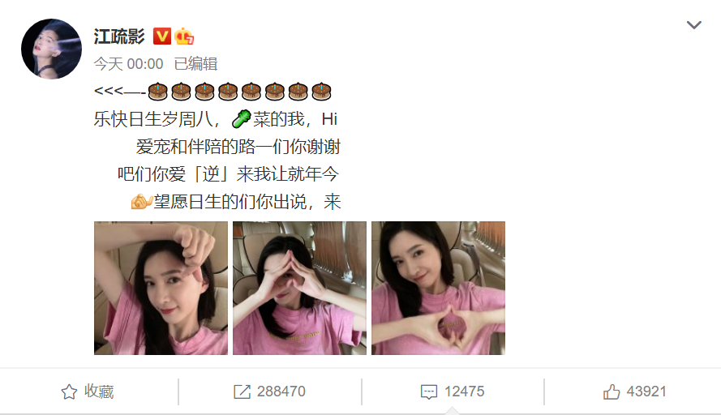721x415 pixels.
Task: Open the 江疏影 username profile link
Action: (119, 36)
